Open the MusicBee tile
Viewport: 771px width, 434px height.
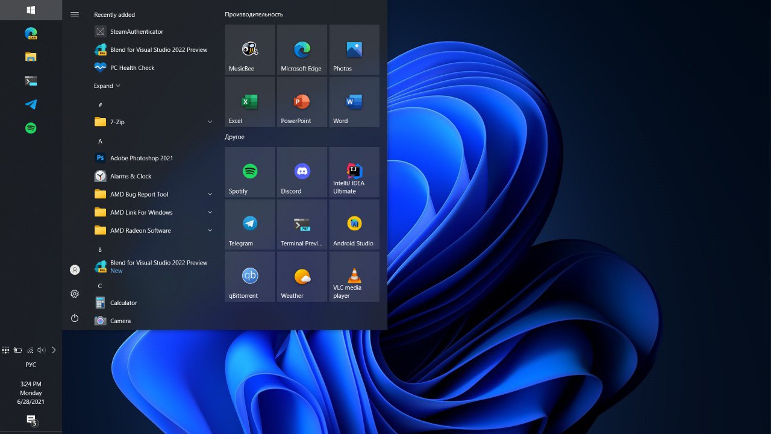pos(250,49)
